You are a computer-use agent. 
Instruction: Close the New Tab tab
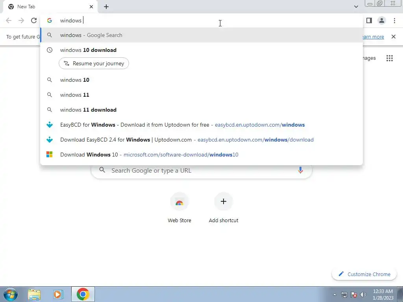coord(91,7)
